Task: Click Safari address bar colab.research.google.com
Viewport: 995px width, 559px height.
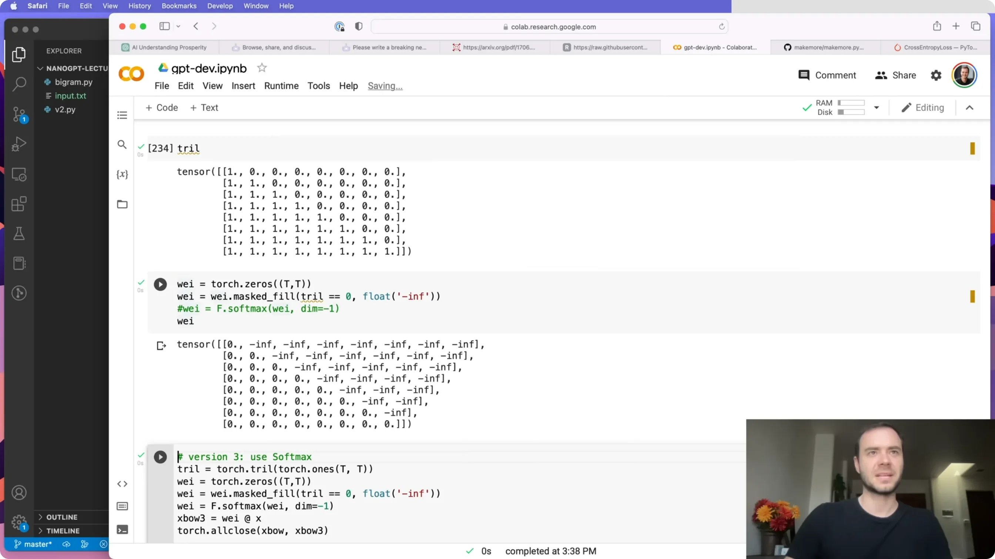Action: pyautogui.click(x=549, y=27)
